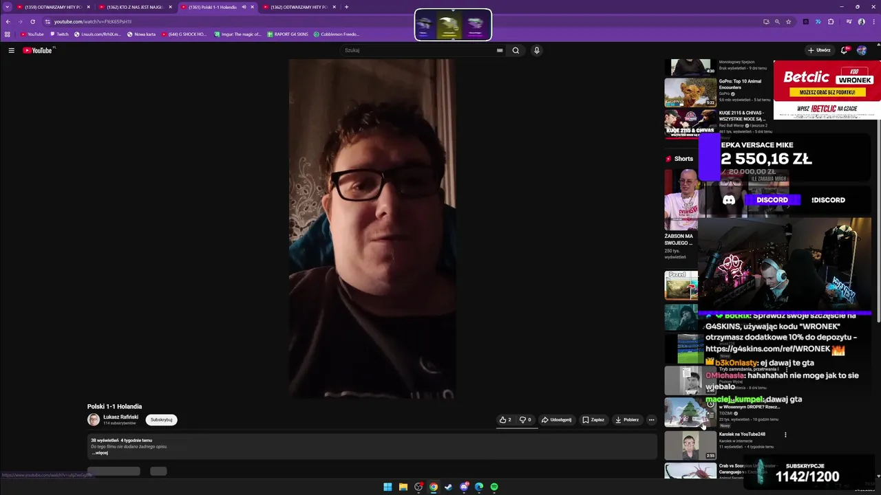The height and width of the screenshot is (495, 881).
Task: Switch to last '(1362) ODTWARZAMY HITY' tab
Action: [299, 7]
